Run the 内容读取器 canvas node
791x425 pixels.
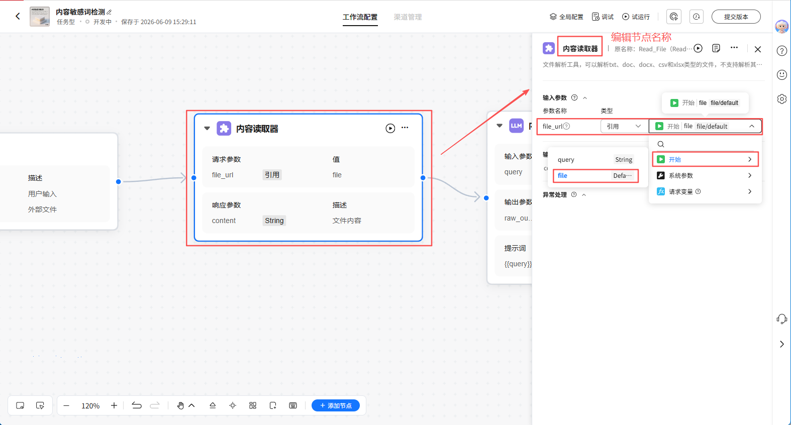tap(390, 128)
